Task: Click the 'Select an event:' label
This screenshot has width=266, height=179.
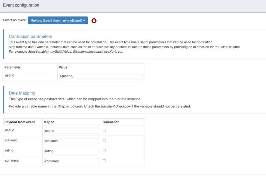Action: pos(15,20)
